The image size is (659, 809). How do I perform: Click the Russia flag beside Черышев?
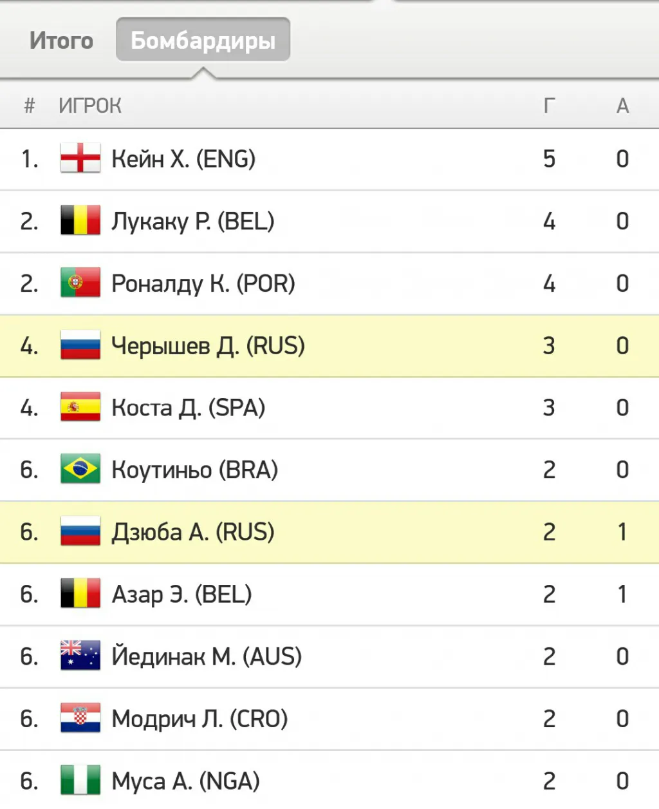coord(80,346)
